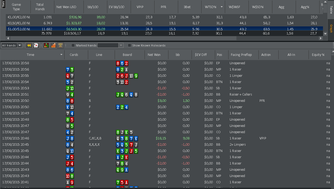Sort by Game Type column header
The height and width of the screenshot is (189, 334).
coord(16,7)
